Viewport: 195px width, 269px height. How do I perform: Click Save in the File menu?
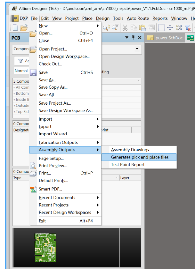tap(65, 72)
